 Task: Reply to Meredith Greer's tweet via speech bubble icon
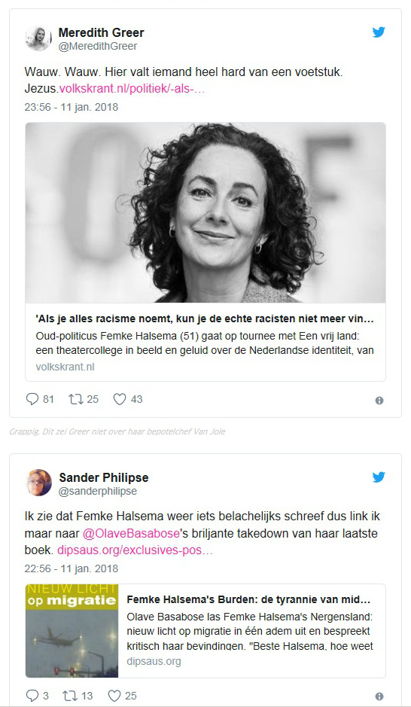pos(32,399)
